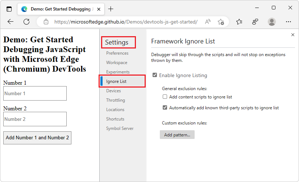Open the Read aloud icon in address bar
This screenshot has height=182, width=299.
(208, 22)
